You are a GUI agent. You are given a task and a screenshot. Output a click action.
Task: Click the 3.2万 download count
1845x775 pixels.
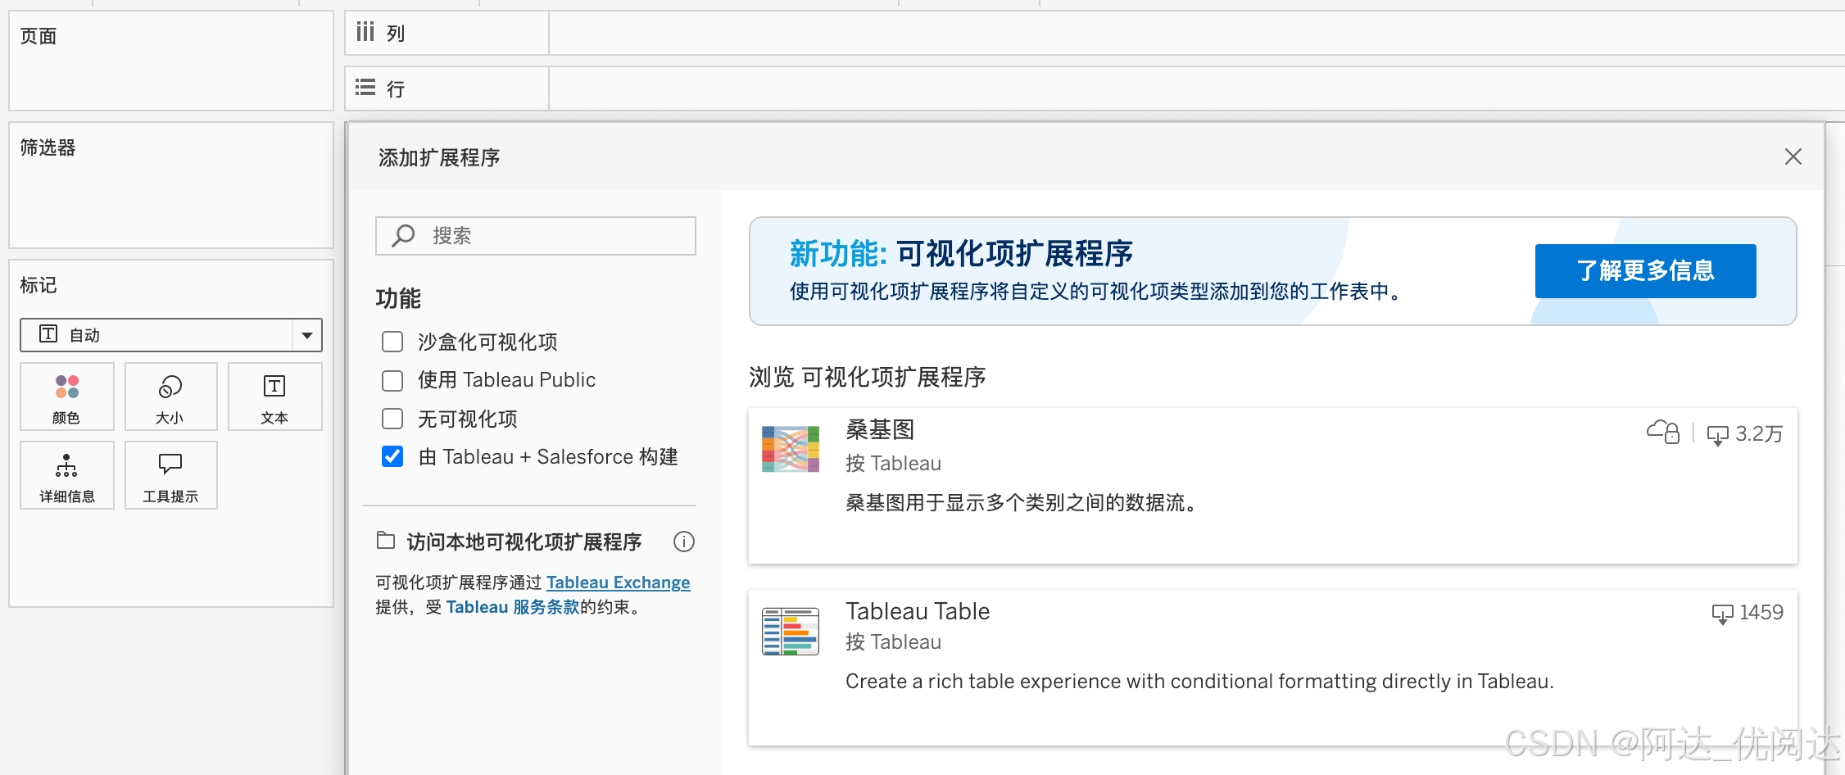click(x=1759, y=434)
